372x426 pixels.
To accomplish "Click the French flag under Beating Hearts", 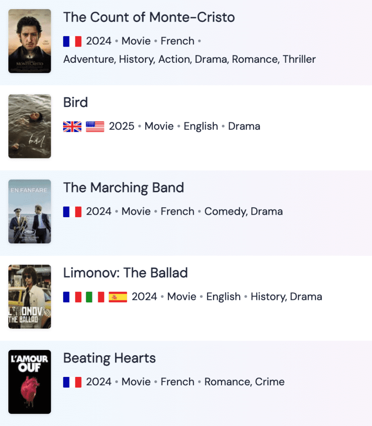I will coord(72,382).
